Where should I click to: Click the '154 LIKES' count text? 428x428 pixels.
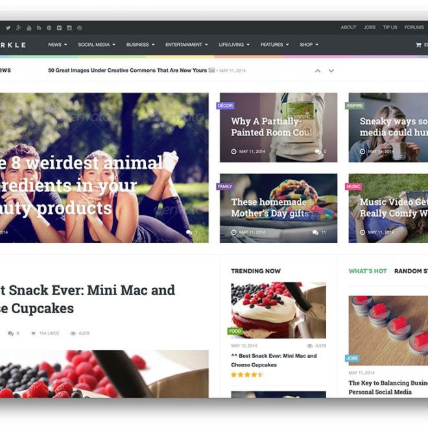coord(49,333)
